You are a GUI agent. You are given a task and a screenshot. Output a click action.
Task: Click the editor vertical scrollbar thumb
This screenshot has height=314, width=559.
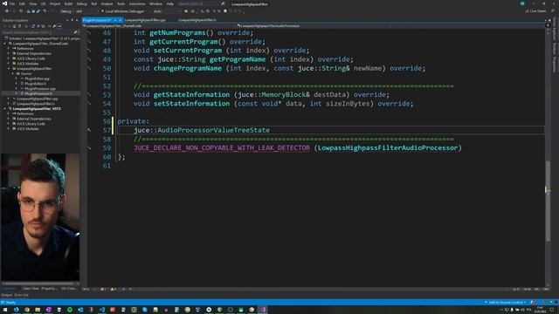[548, 201]
